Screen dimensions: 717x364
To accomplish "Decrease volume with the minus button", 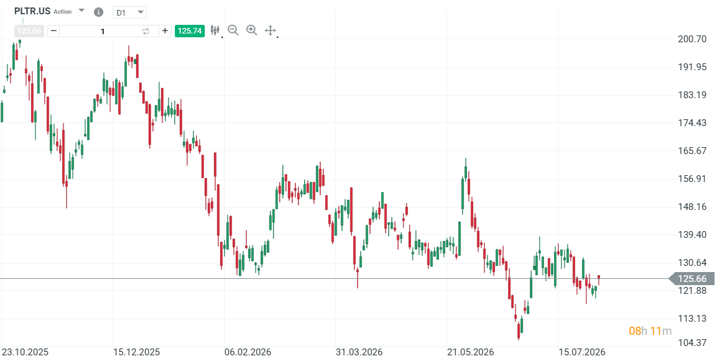I will point(54,31).
